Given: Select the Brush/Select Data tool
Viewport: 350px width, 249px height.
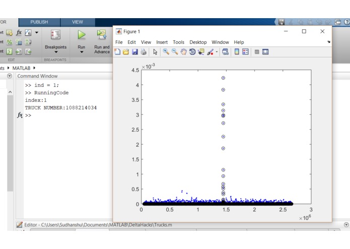Looking at the screenshot, I should [210, 52].
